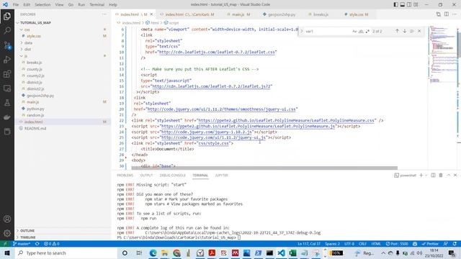Switch to the DEBUG CONSOLE panel tab
The height and width of the screenshot is (259, 461).
173,176
